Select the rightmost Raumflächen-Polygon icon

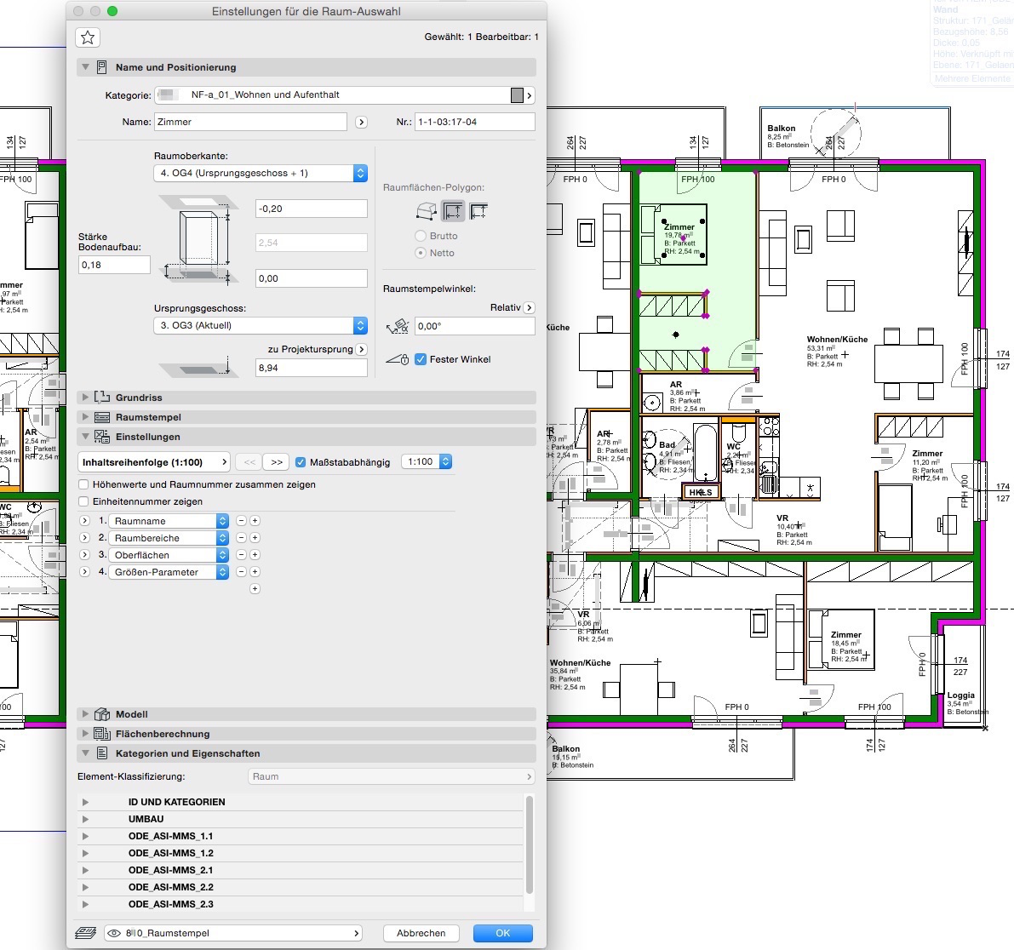[x=479, y=211]
